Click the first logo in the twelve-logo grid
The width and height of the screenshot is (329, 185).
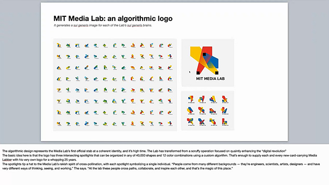191,99
